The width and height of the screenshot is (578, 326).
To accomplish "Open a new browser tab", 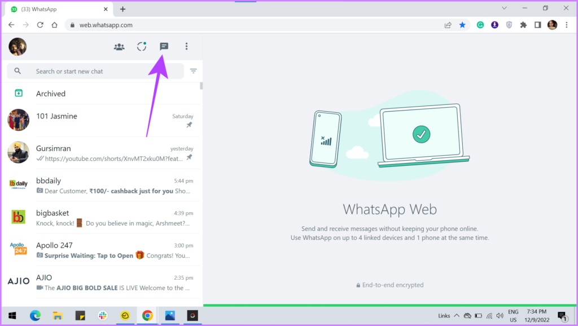I will (122, 9).
